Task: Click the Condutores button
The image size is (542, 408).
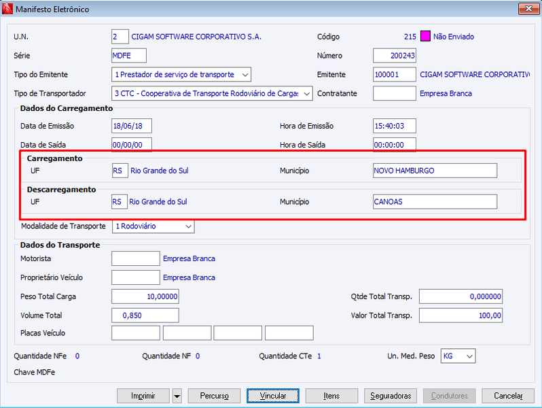Action: pyautogui.click(x=449, y=396)
